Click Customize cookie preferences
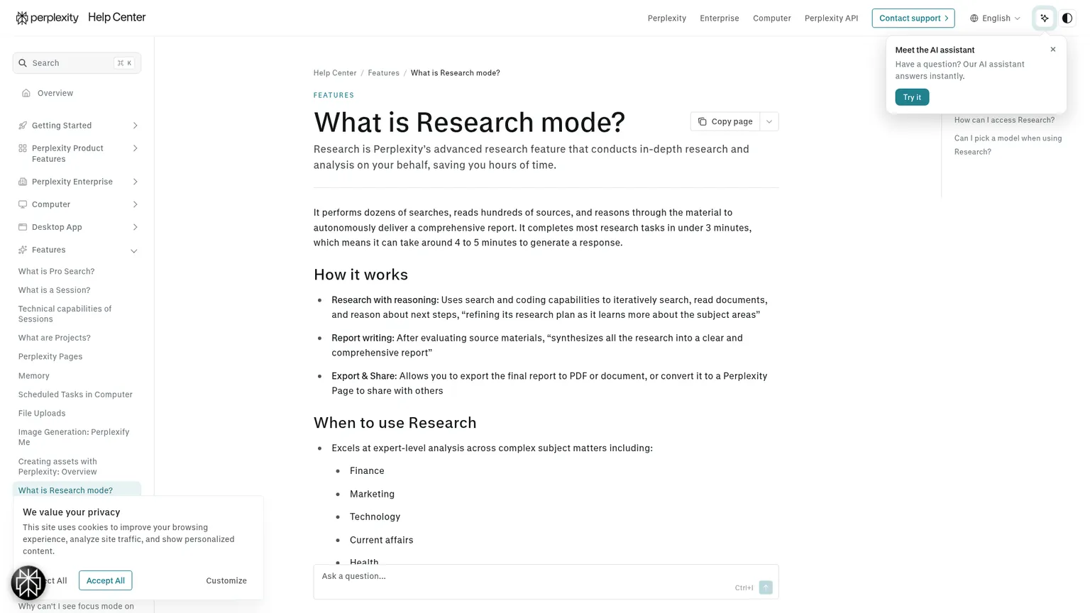The image size is (1090, 613). pyautogui.click(x=226, y=580)
